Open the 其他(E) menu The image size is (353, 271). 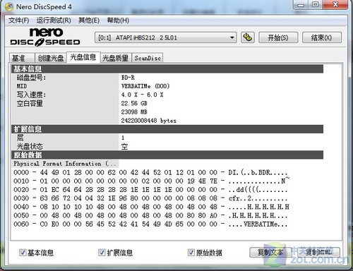click(89, 20)
